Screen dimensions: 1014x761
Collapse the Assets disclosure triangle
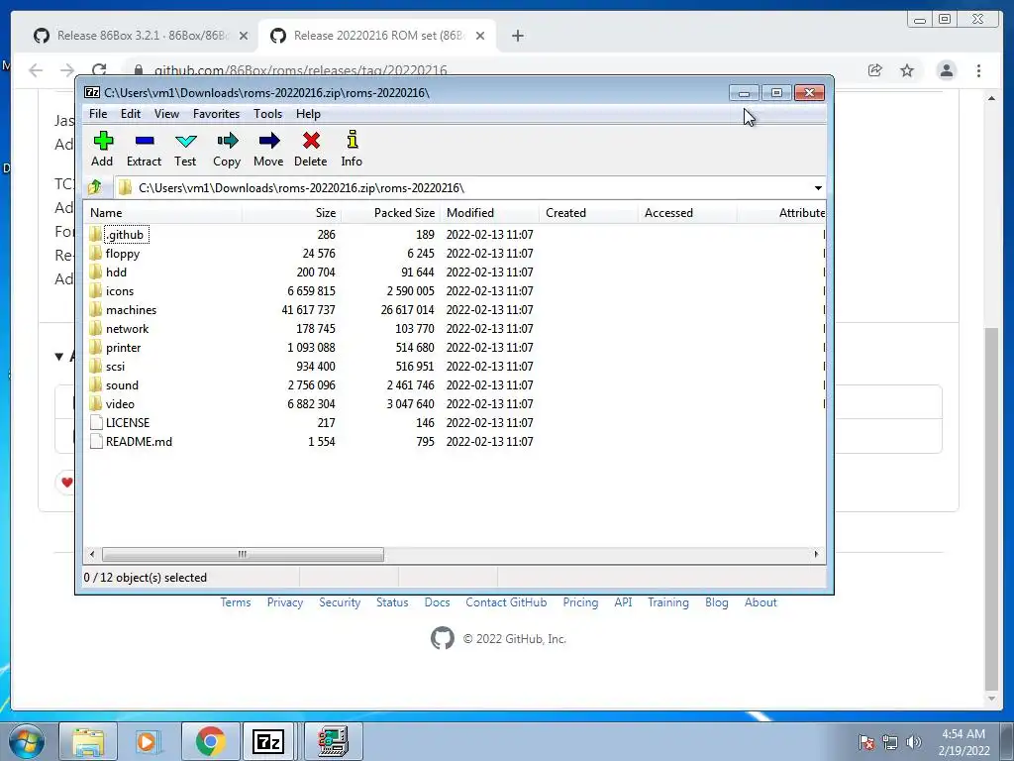(x=59, y=357)
